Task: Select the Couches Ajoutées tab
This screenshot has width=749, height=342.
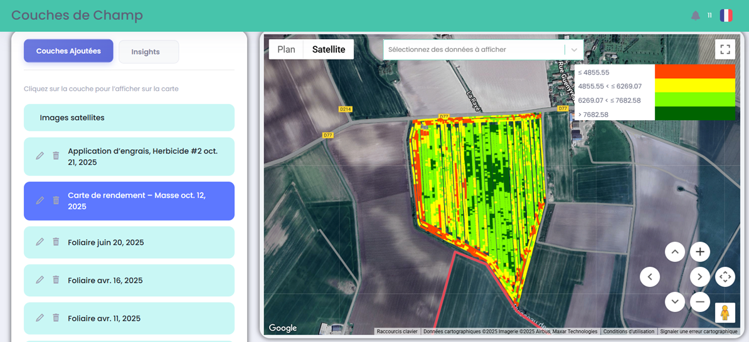Action: pos(68,51)
